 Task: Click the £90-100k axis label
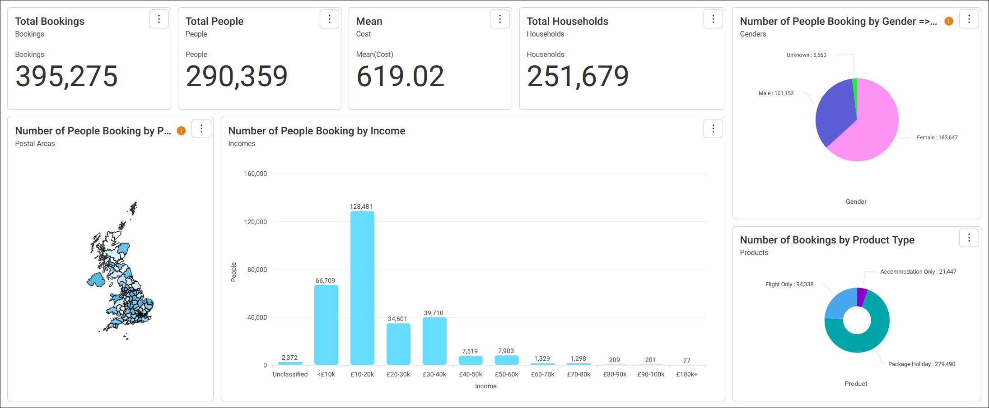coord(651,374)
